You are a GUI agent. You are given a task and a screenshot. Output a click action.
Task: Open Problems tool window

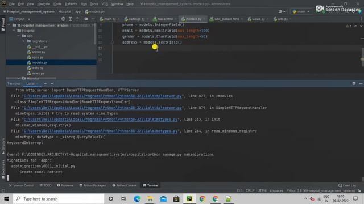65,185
